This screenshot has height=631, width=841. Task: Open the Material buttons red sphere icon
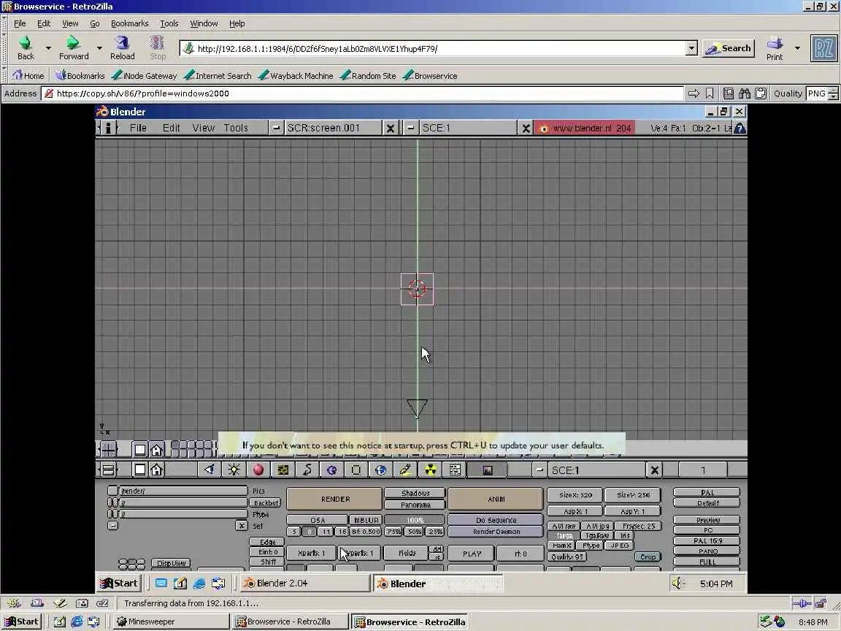(x=258, y=470)
